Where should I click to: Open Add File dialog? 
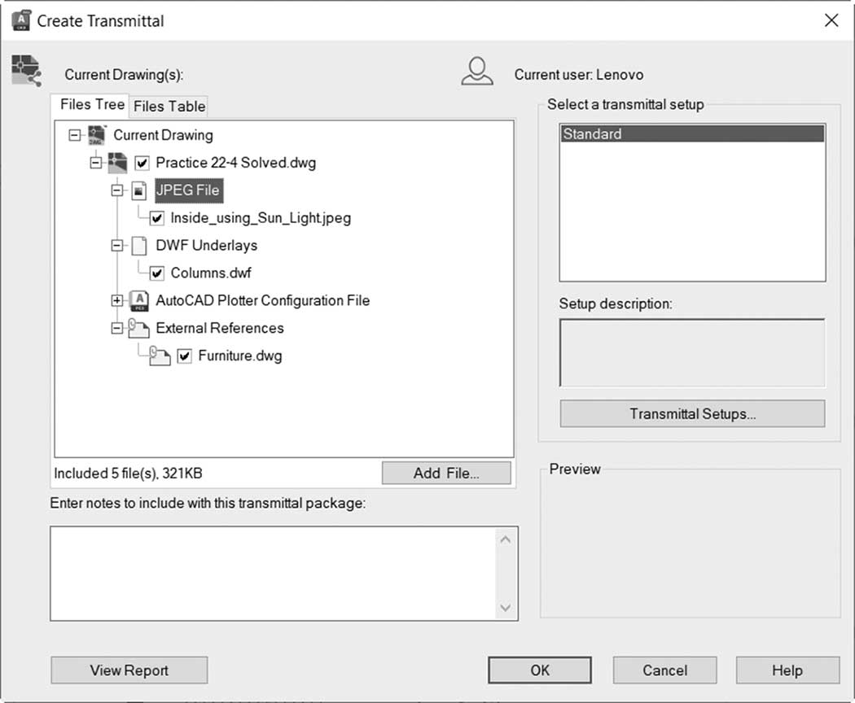446,473
